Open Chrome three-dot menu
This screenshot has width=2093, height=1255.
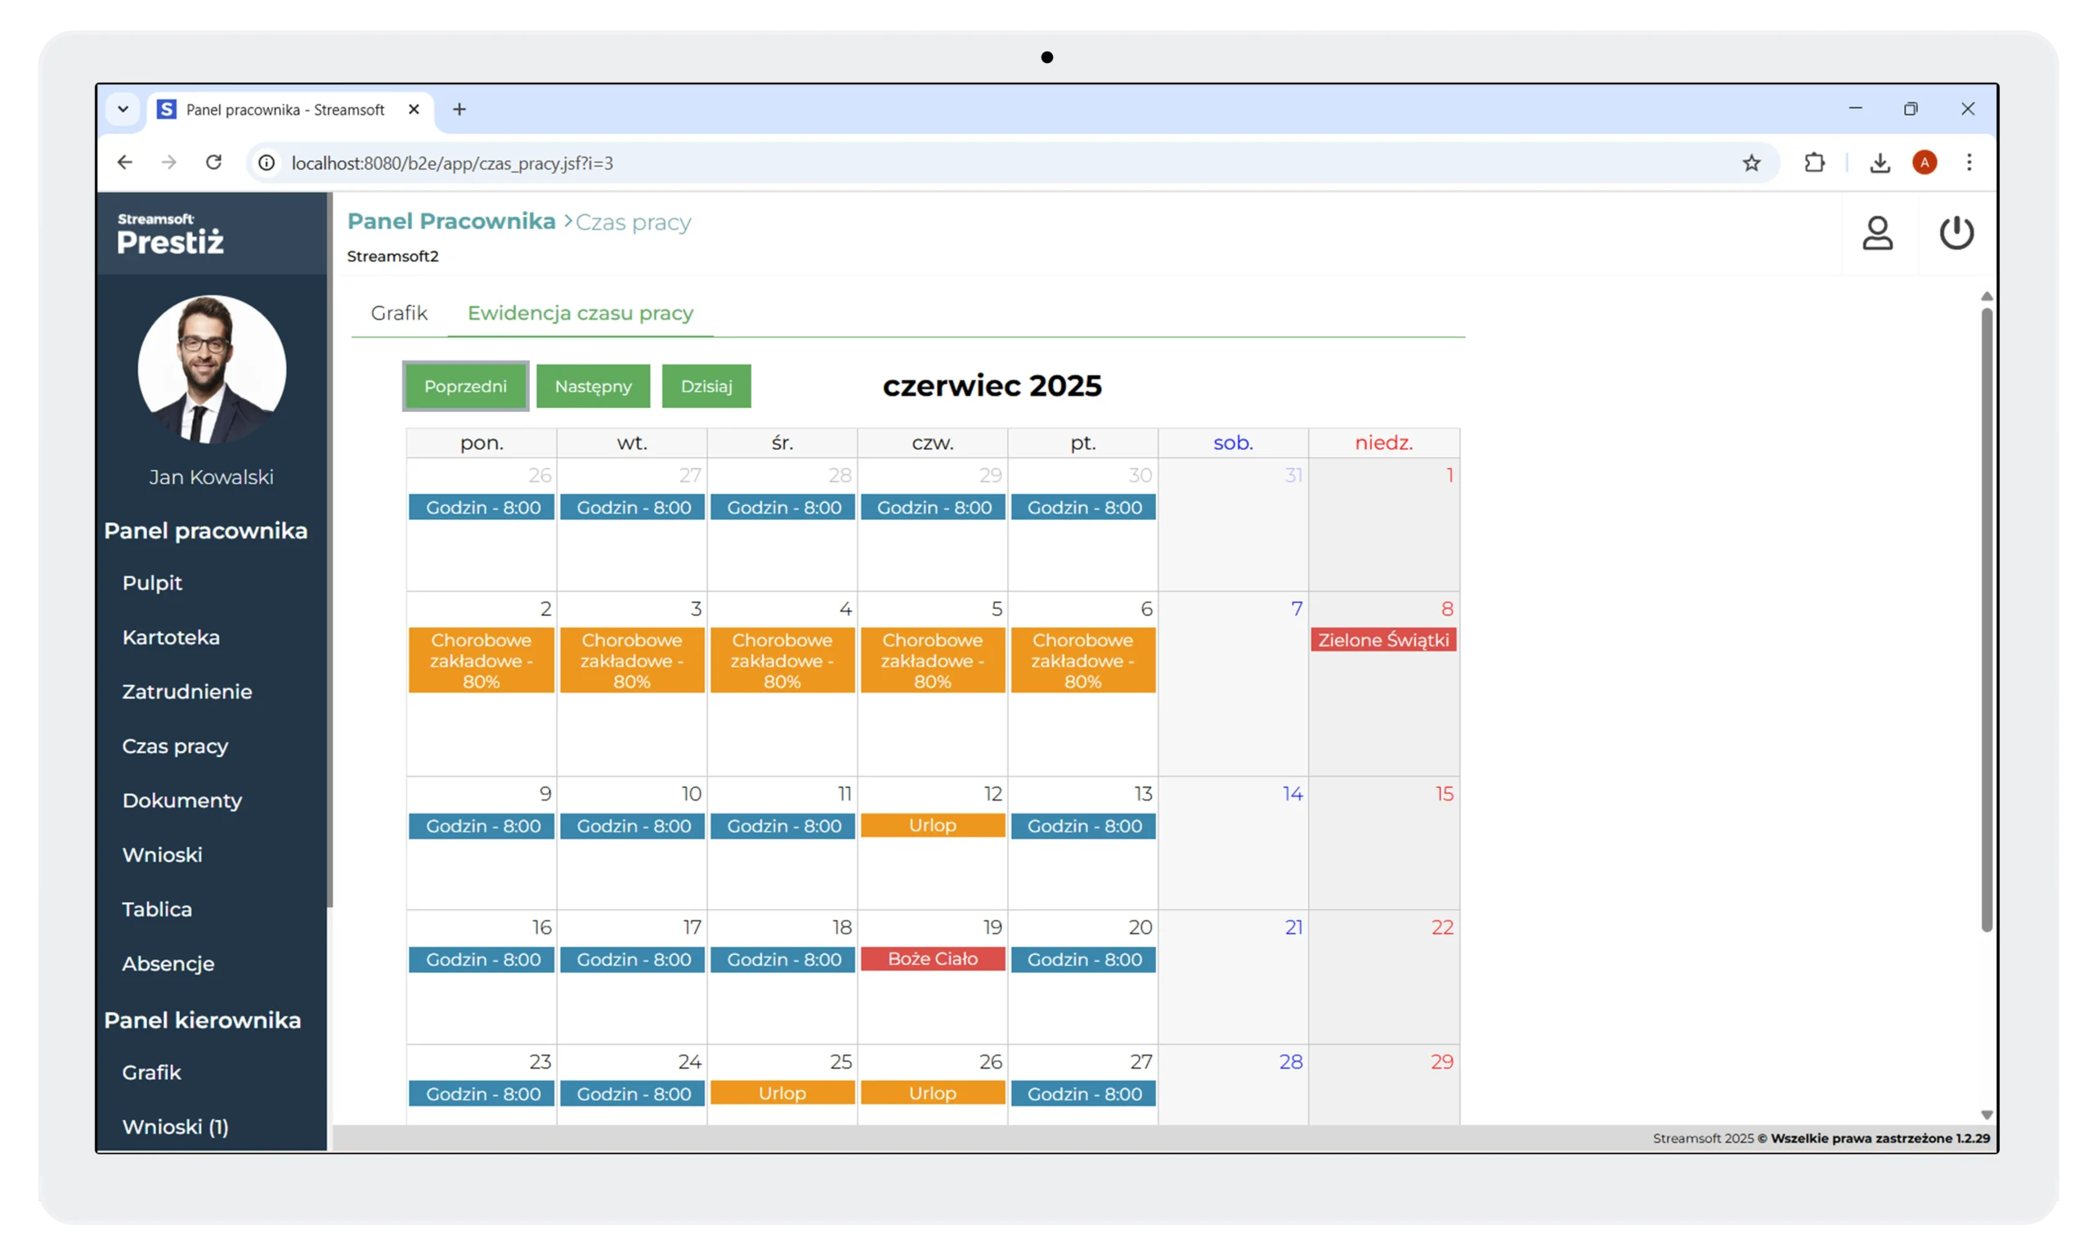(1969, 163)
